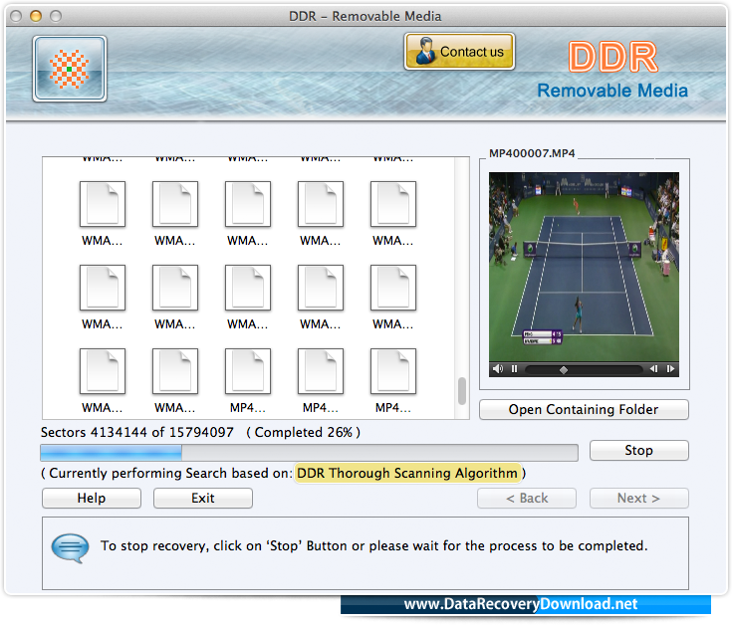Stop the scanning process
This screenshot has width=732, height=625.
pos(638,450)
